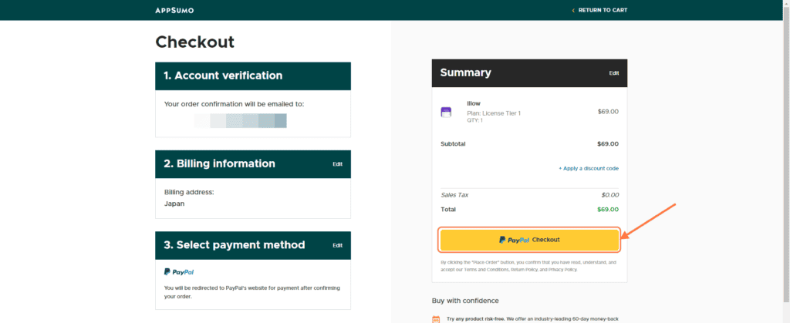790x323 pixels.
Task: Click the QTY: 1 text
Action: (474, 121)
